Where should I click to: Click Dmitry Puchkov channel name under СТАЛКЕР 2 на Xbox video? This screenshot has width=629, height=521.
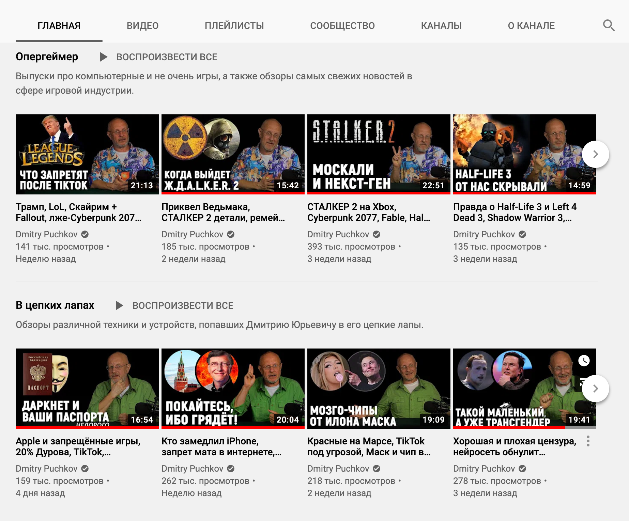point(338,234)
